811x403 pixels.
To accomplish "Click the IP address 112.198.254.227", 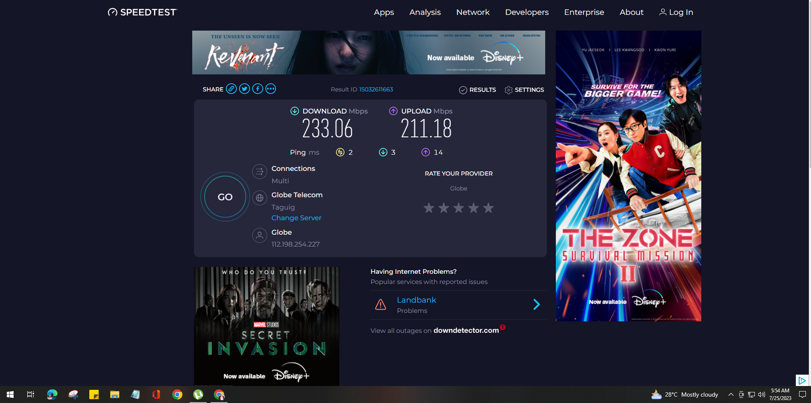I will tap(296, 244).
